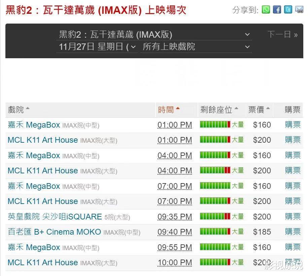Click 購票 for 英皇戲院 iSQUARE 09:35 PM

[x=293, y=217]
